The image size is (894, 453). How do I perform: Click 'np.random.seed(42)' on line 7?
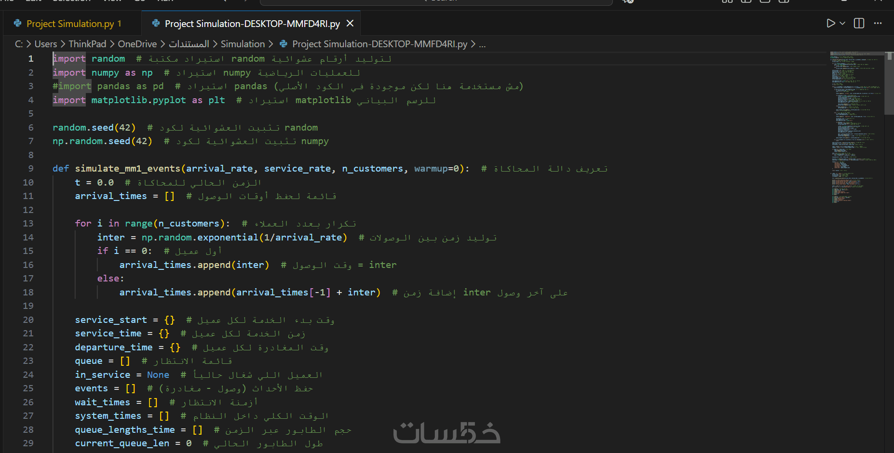click(x=102, y=141)
